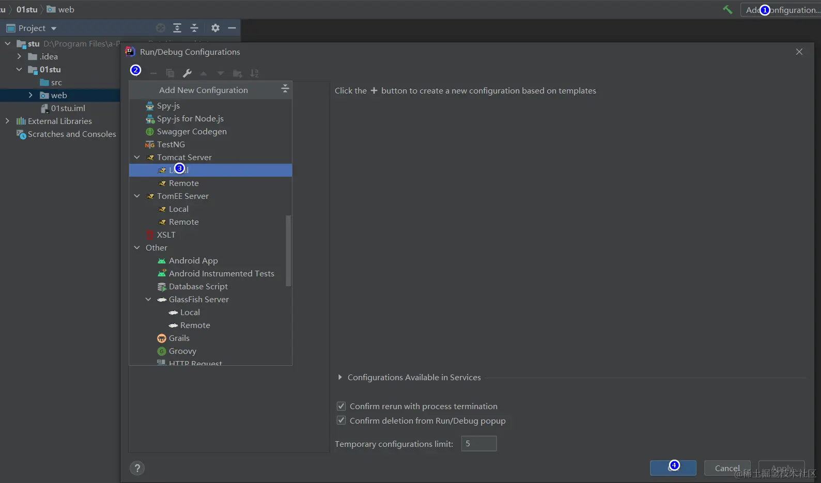
Task: Select the 01stu.iml file
Action: point(63,108)
